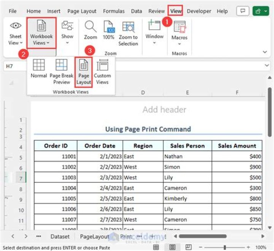The width and height of the screenshot is (274, 251).
Task: Zoom out with the minus button
Action: 201,247
